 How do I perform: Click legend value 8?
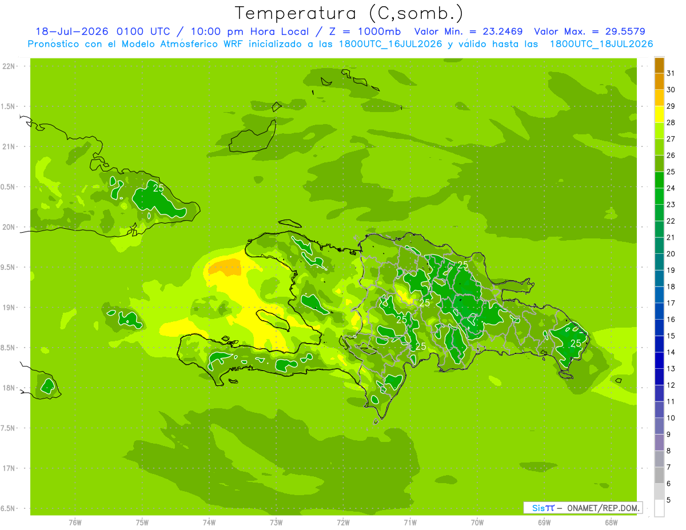669,451
